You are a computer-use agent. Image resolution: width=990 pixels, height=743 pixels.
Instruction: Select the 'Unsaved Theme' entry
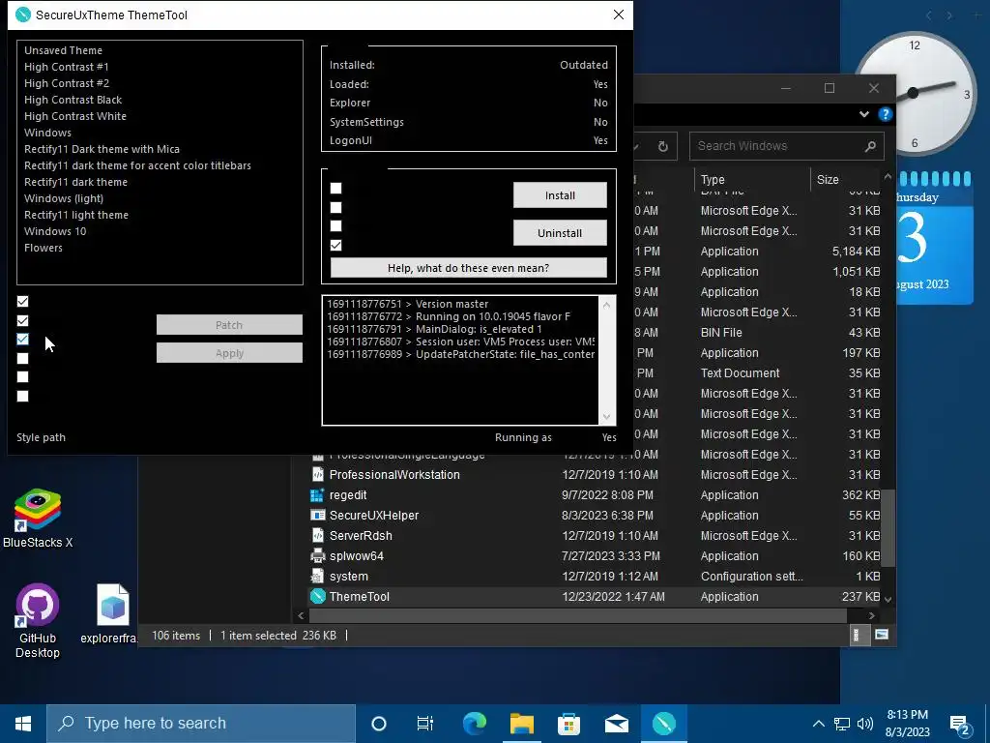[x=63, y=50]
